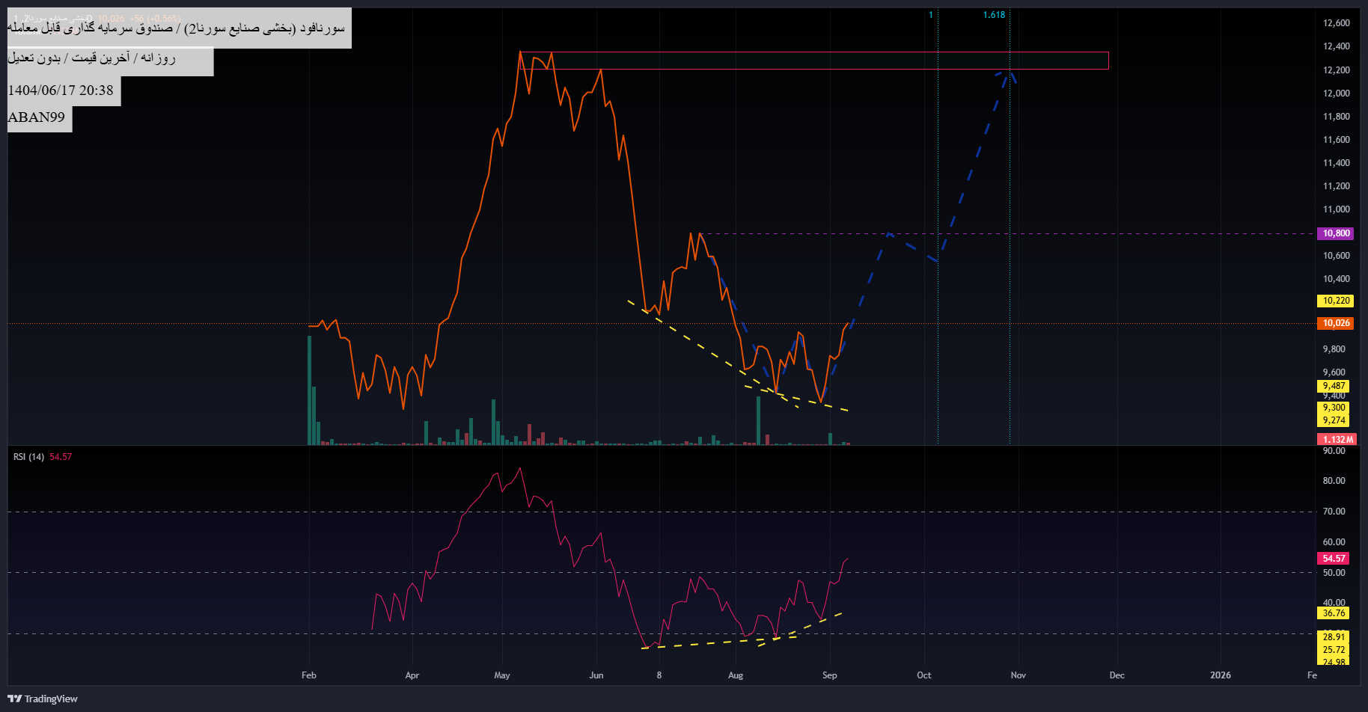Click 10,400 on the price axis
The height and width of the screenshot is (712, 1368).
1336,279
